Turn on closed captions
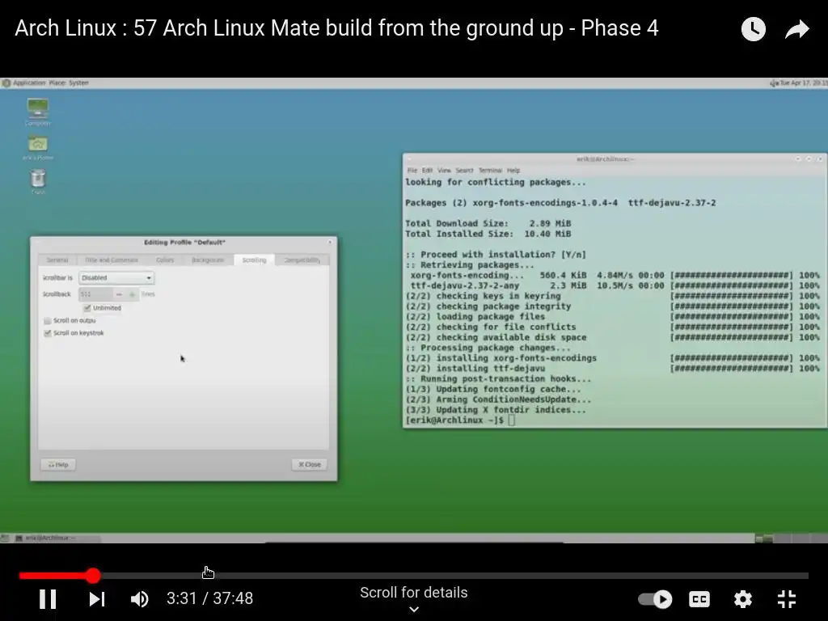The width and height of the screenshot is (828, 621). [699, 599]
